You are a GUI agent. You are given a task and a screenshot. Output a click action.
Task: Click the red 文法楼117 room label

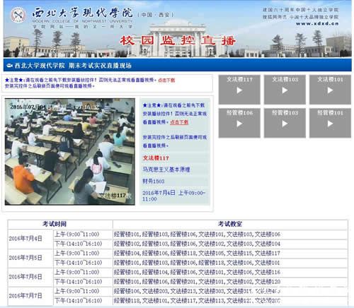pos(156,158)
